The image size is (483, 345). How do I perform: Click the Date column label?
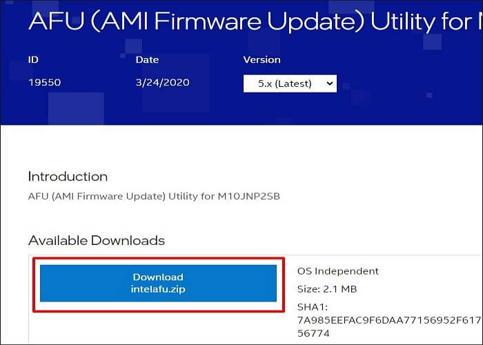[147, 60]
